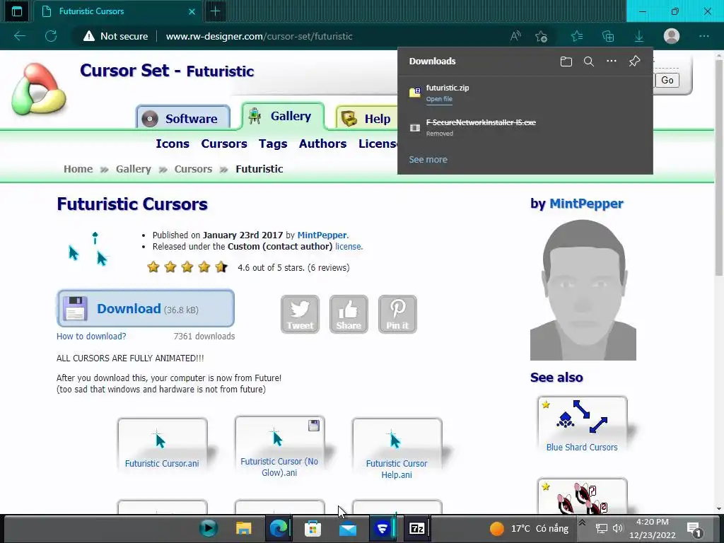Open the Tags submenu item
Image resolution: width=724 pixels, height=543 pixels.
[273, 144]
